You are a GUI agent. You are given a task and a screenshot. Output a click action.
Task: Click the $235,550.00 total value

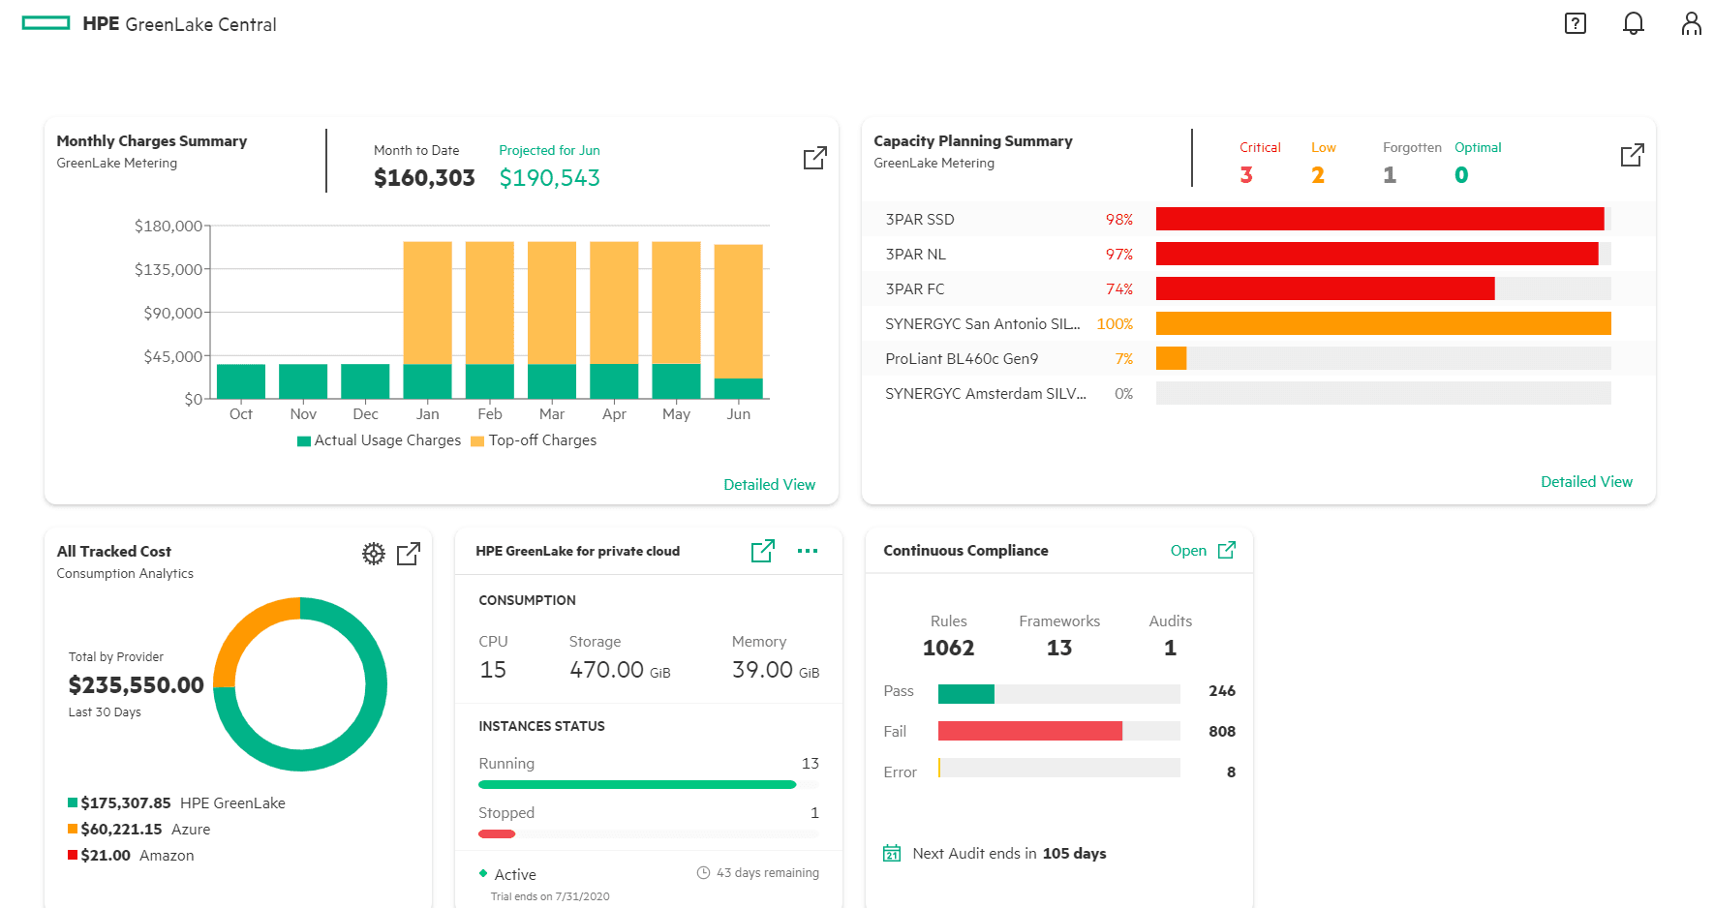[x=136, y=685]
